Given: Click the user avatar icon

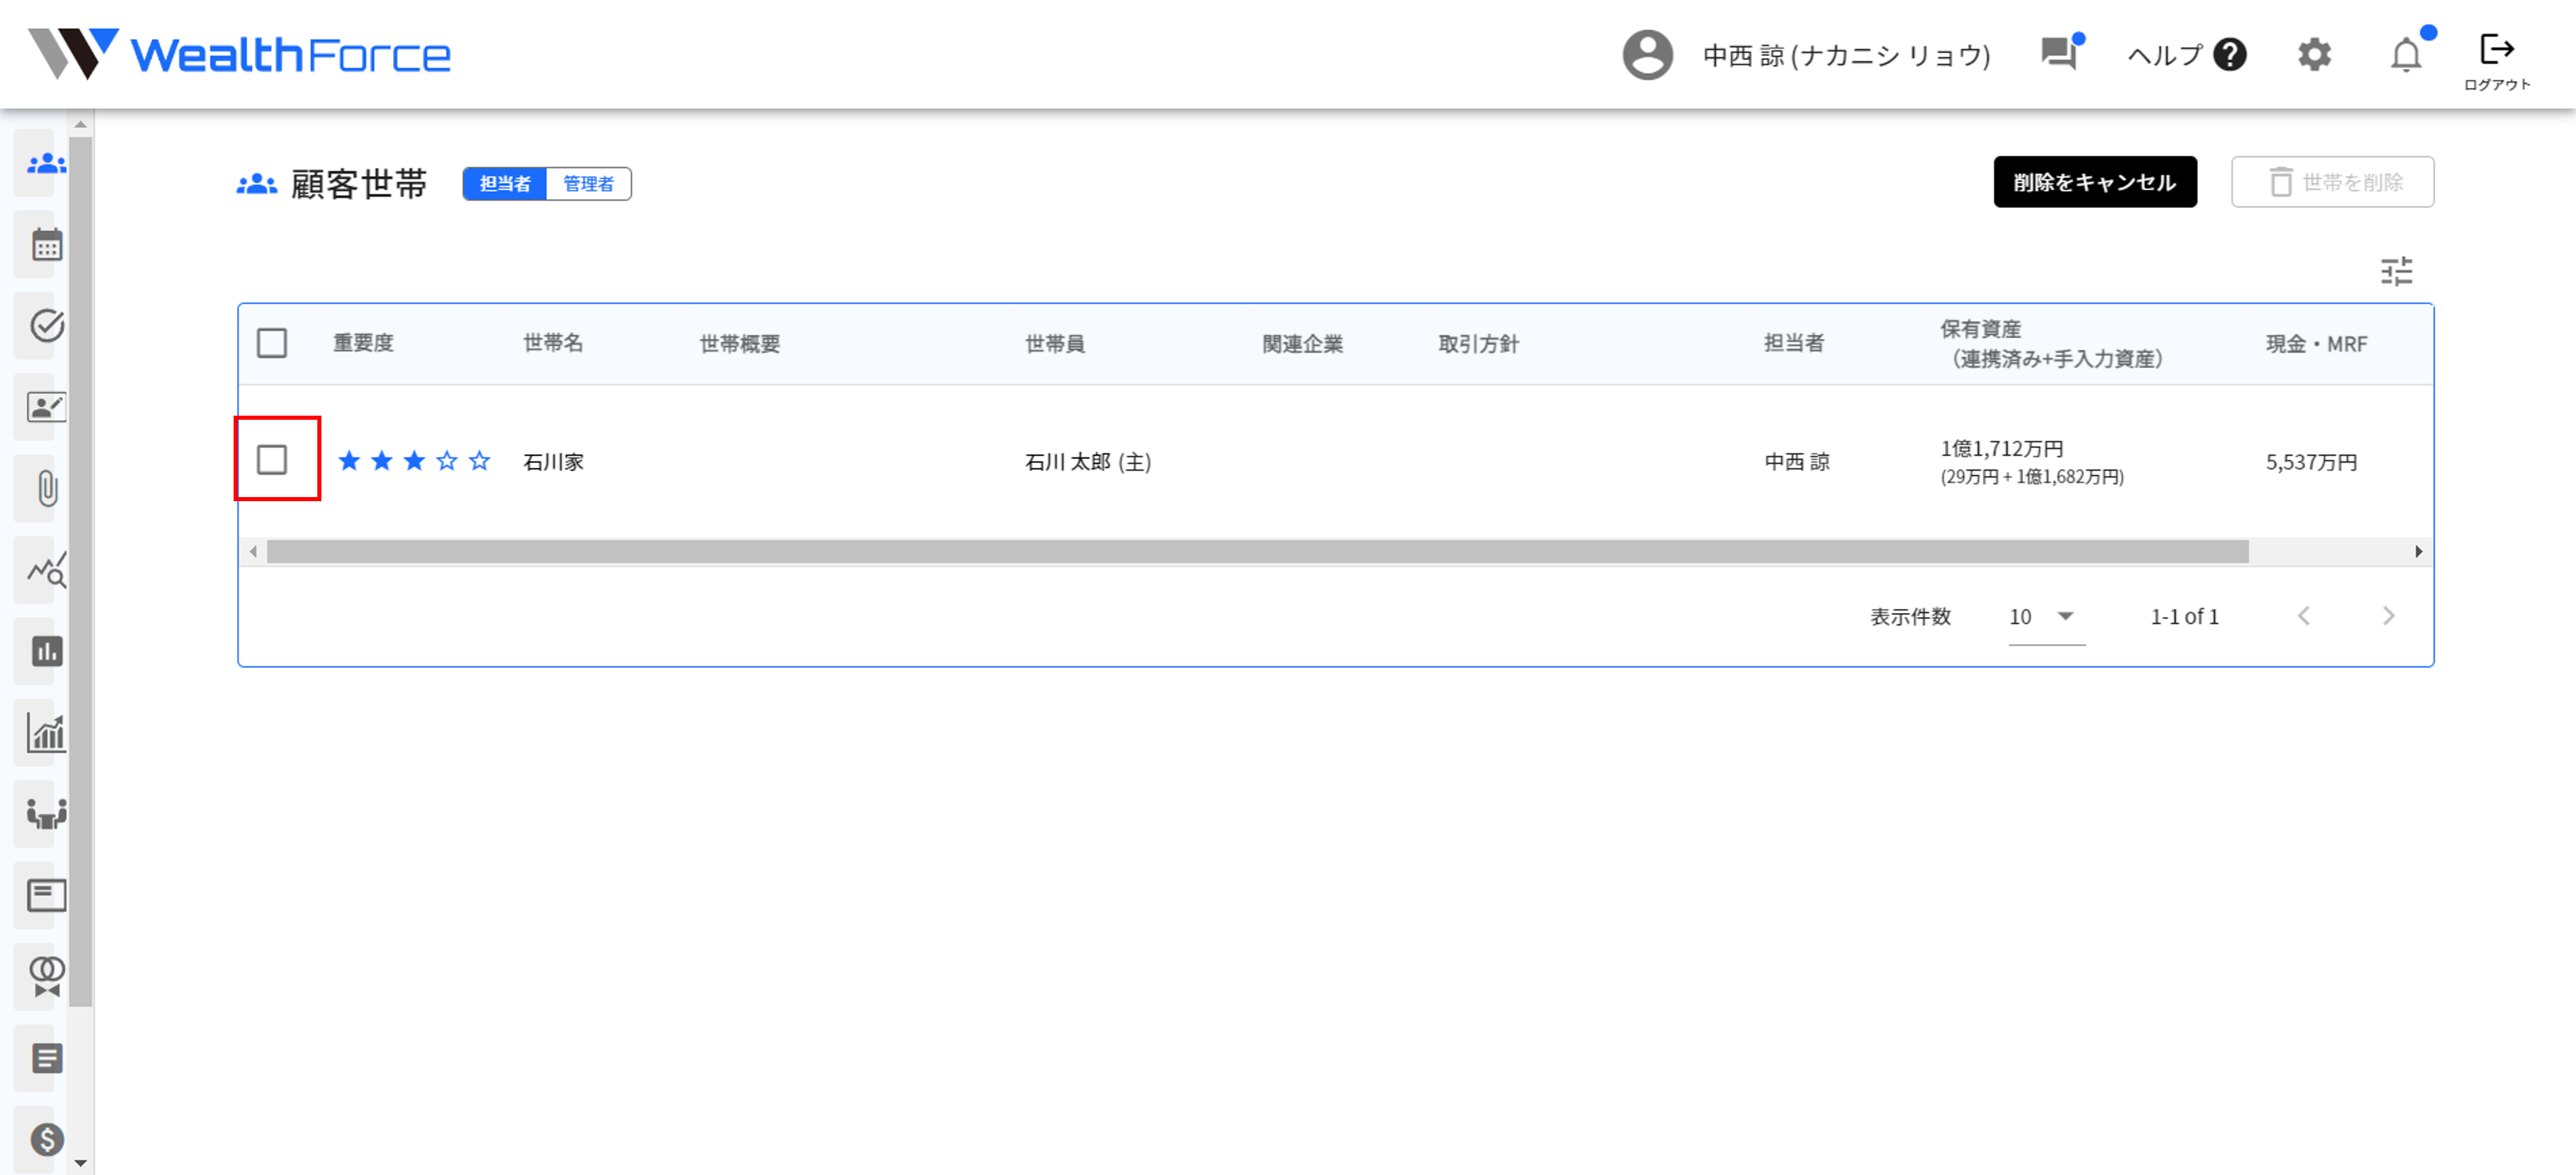Looking at the screenshot, I should (1647, 54).
